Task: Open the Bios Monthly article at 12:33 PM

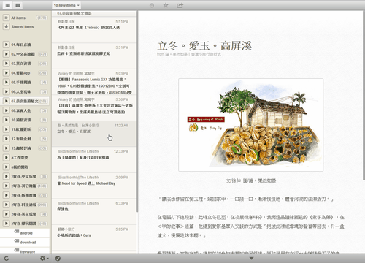Action: (x=93, y=160)
